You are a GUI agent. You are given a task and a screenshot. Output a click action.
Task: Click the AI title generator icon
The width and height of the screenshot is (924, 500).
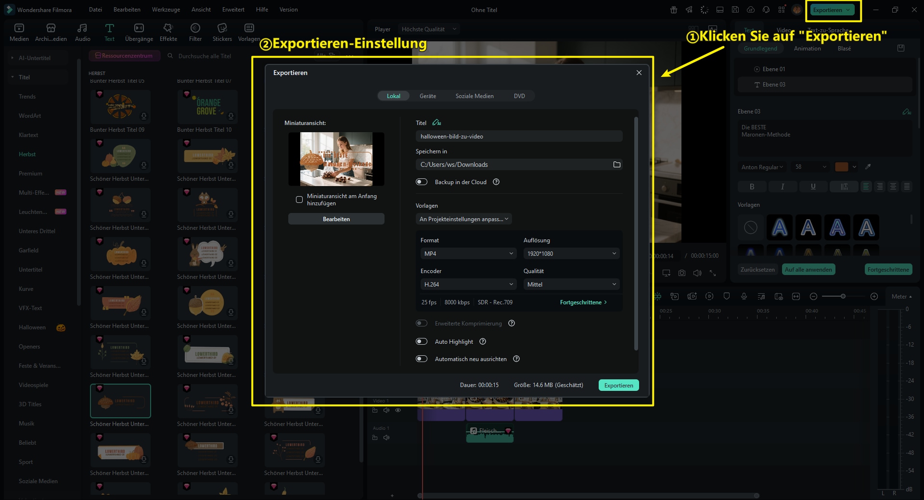[436, 123]
